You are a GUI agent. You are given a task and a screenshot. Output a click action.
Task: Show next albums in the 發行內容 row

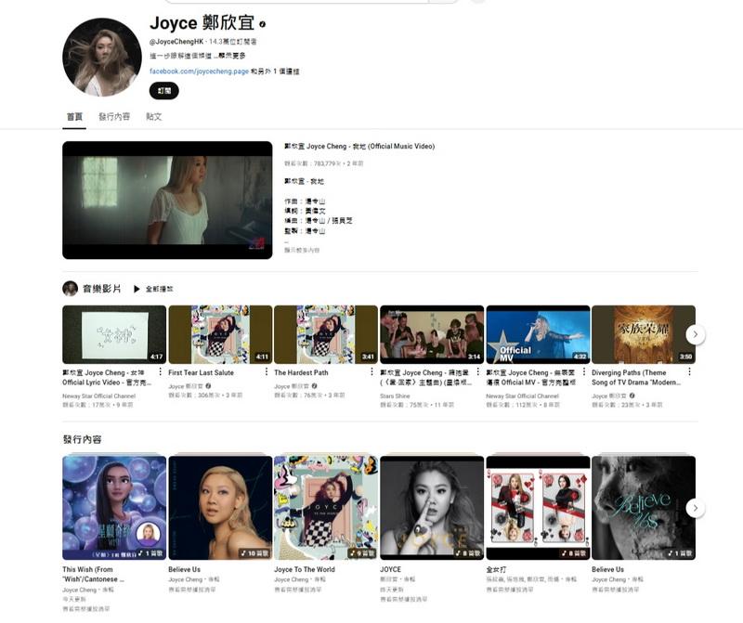(695, 508)
